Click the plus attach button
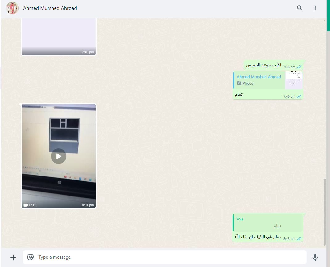The height and width of the screenshot is (267, 330). coord(13,257)
